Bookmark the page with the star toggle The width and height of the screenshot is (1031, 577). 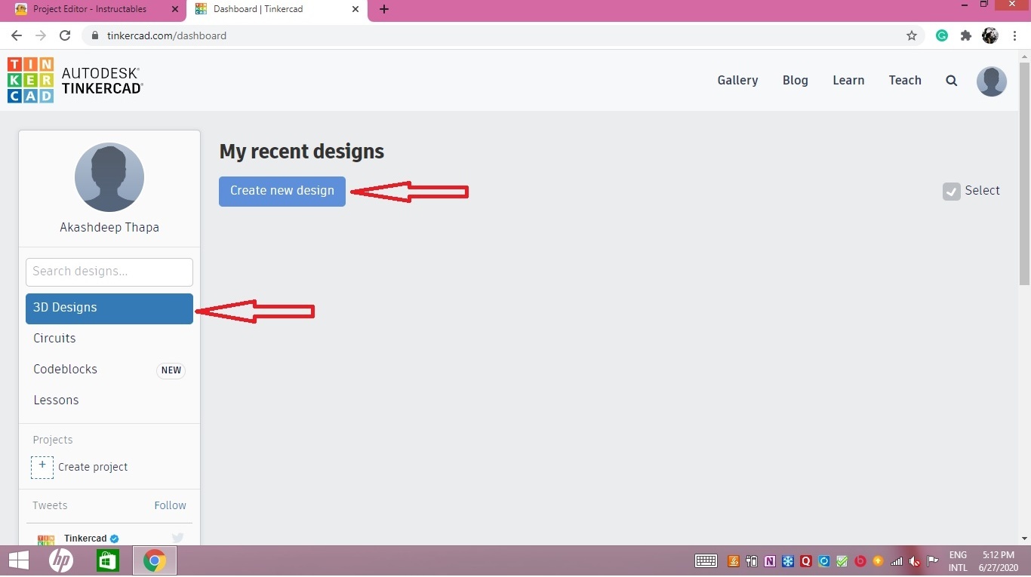click(911, 35)
